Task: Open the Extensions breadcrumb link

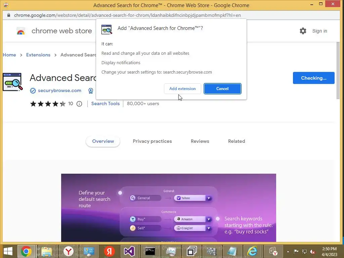Action: coord(38,55)
